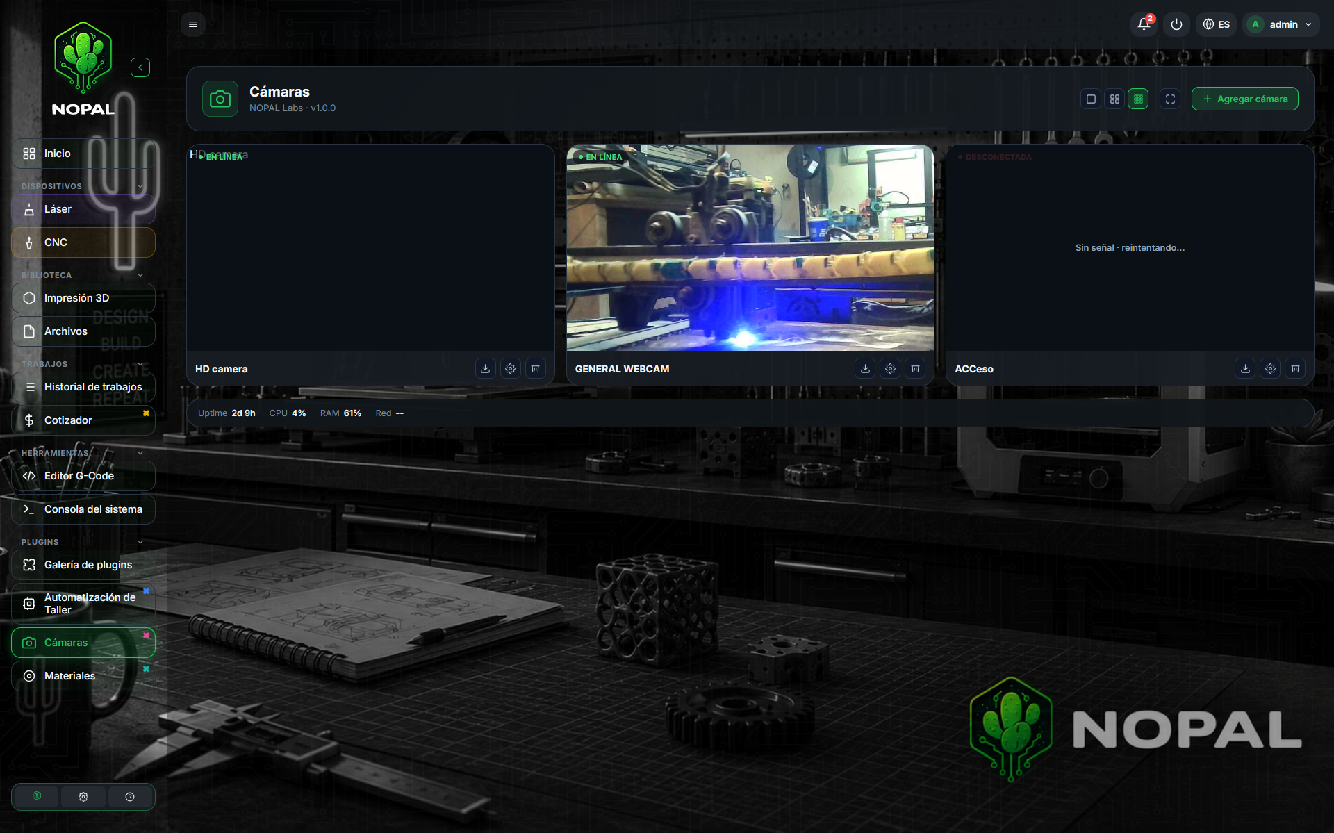Click the GENERAL WEBCAM video feed

click(750, 247)
